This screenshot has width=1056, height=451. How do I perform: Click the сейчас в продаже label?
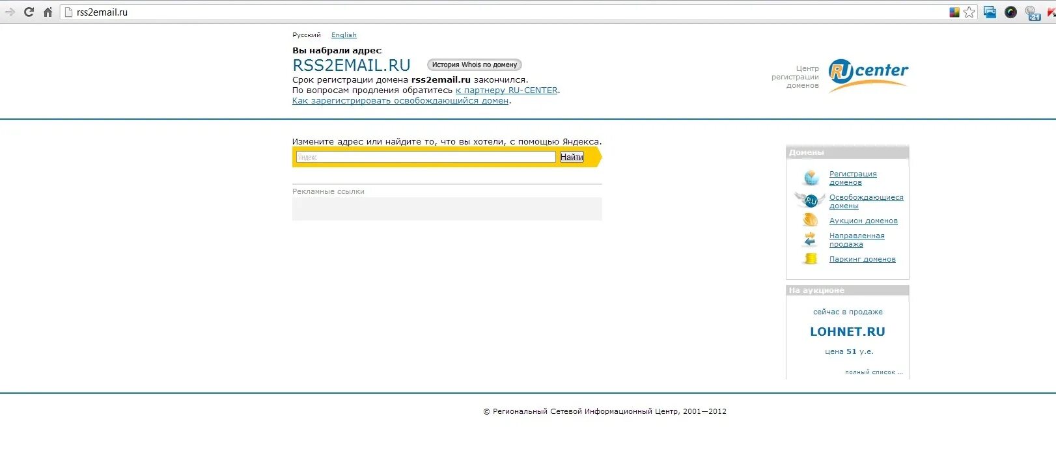pos(848,312)
